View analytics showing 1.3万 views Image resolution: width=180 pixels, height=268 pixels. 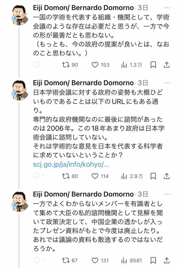[x=132, y=65]
